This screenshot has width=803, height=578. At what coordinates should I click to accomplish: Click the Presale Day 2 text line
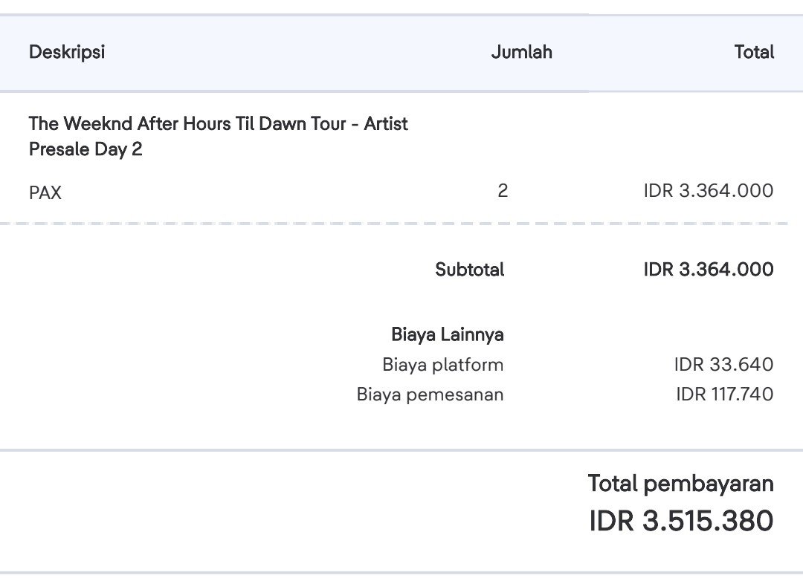coord(86,149)
